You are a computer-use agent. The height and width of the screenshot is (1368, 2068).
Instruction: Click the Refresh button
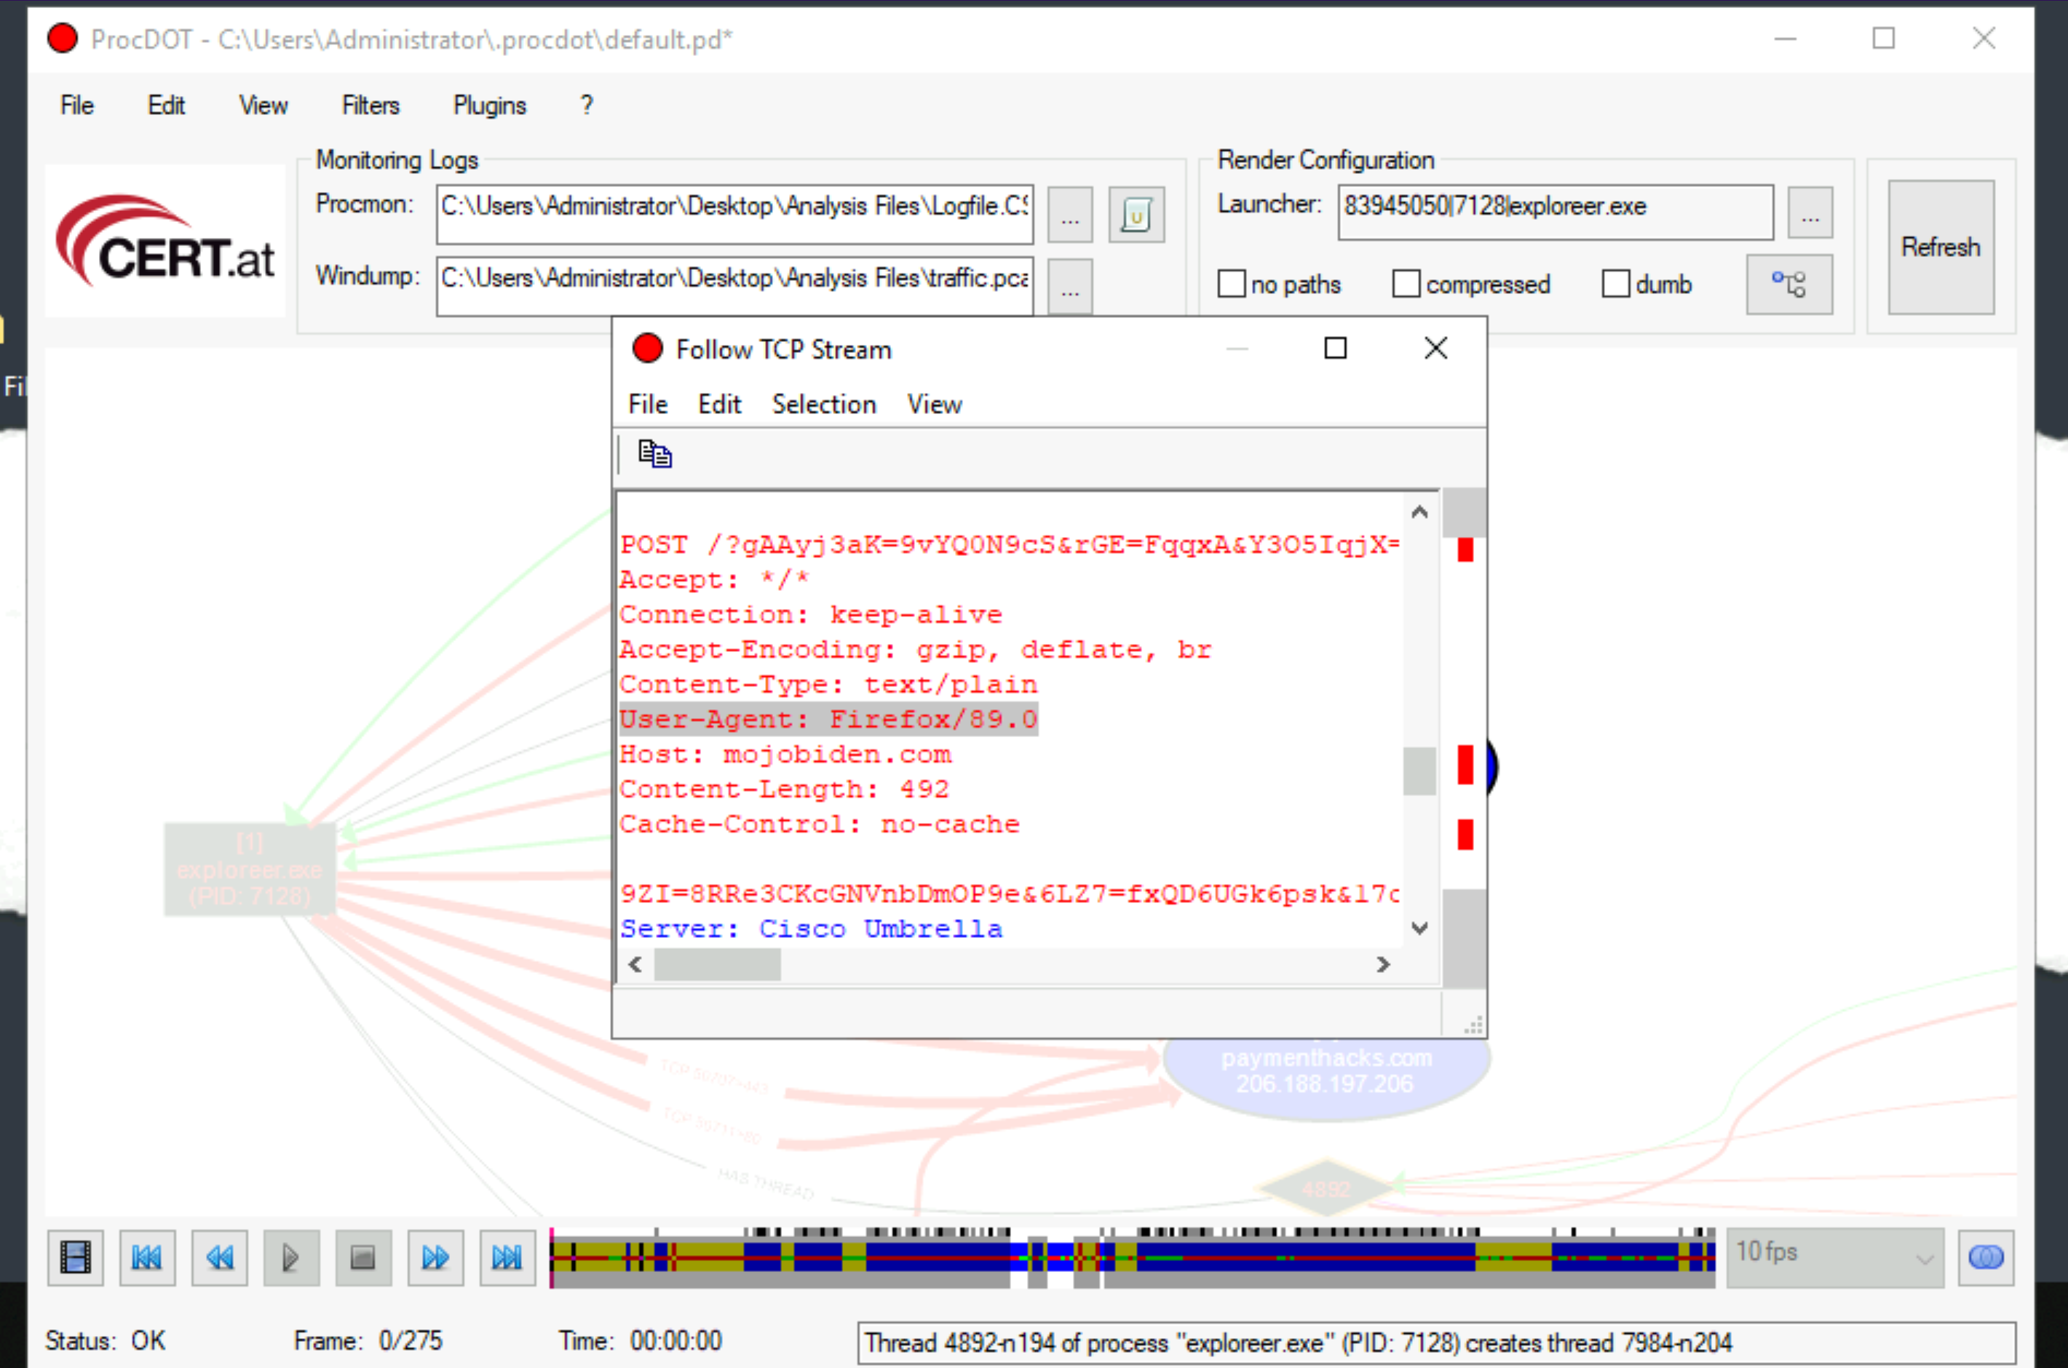click(x=1941, y=247)
